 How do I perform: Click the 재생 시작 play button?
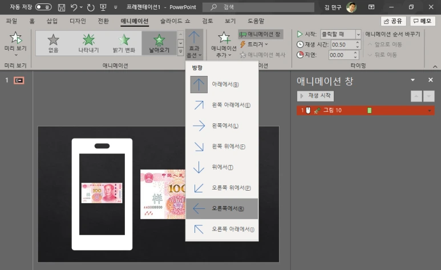(x=315, y=96)
